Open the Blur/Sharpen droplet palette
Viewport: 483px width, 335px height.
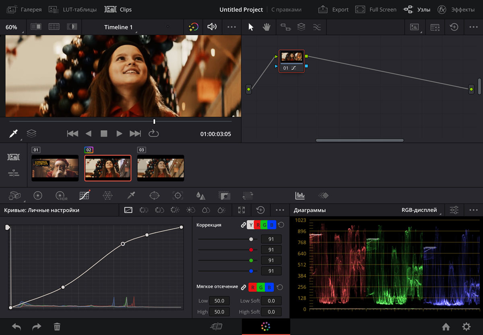tap(200, 196)
